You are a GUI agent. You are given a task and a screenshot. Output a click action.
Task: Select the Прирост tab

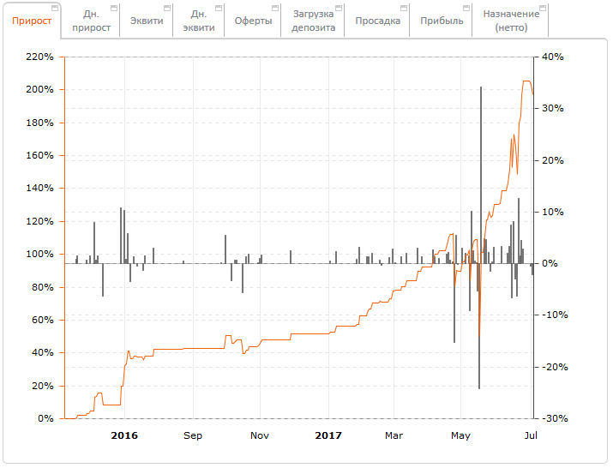31,21
